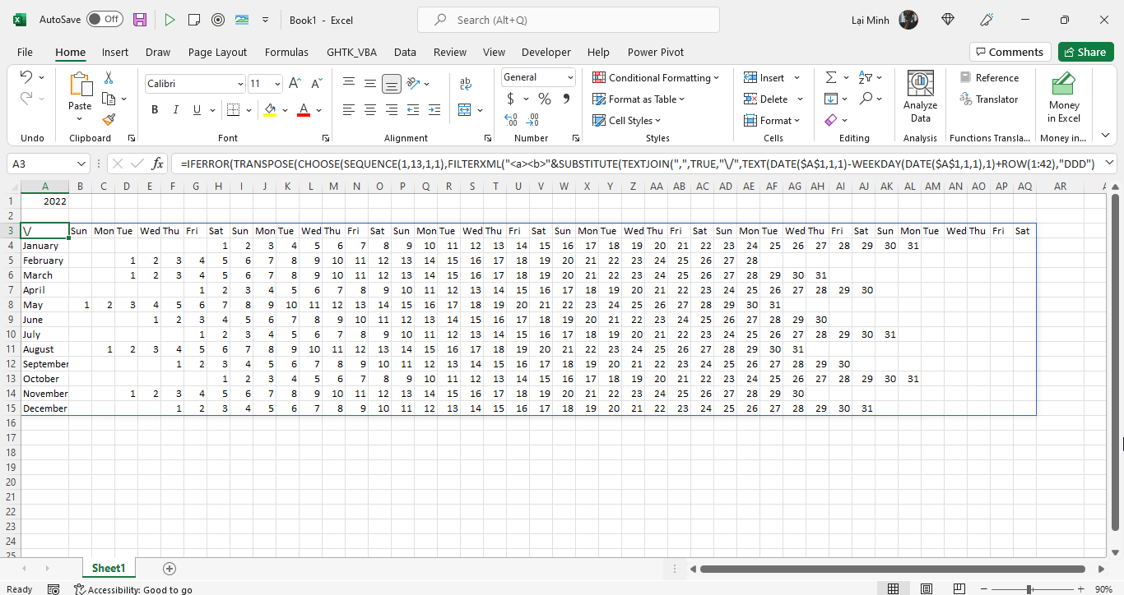Add a new sheet with the plus button
This screenshot has height=595, width=1124.
click(x=169, y=567)
